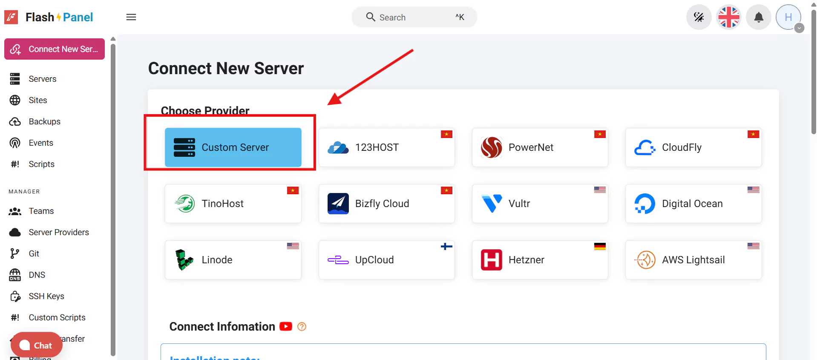Click the Vultr logo icon
The image size is (817, 360).
(x=491, y=204)
